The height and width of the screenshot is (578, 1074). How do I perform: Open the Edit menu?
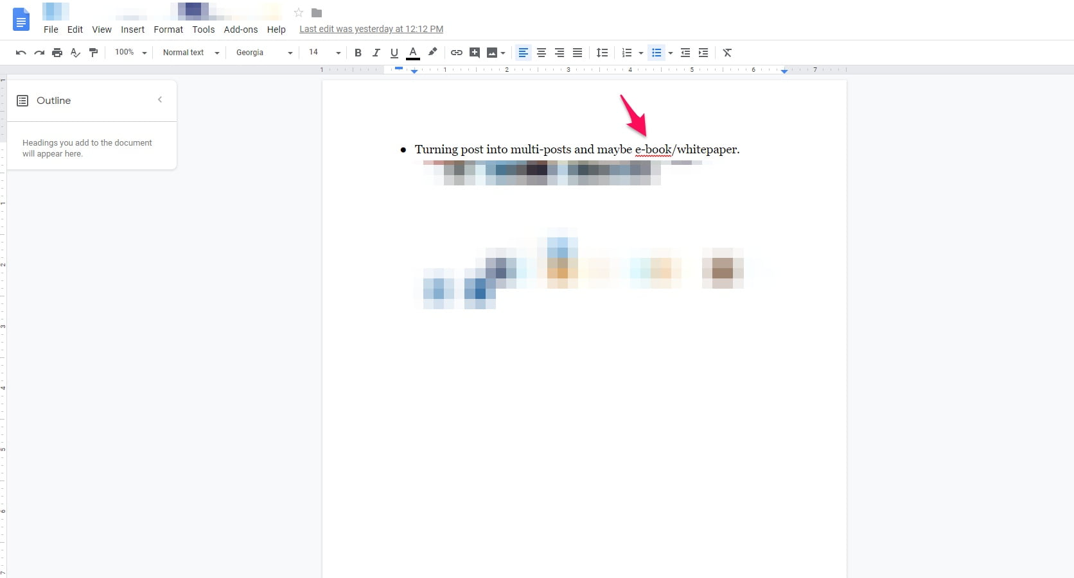pos(75,30)
